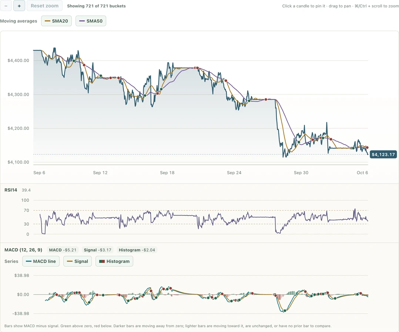Click the -$38.98 MACD axis label
The width and height of the screenshot is (399, 332).
coord(21,314)
